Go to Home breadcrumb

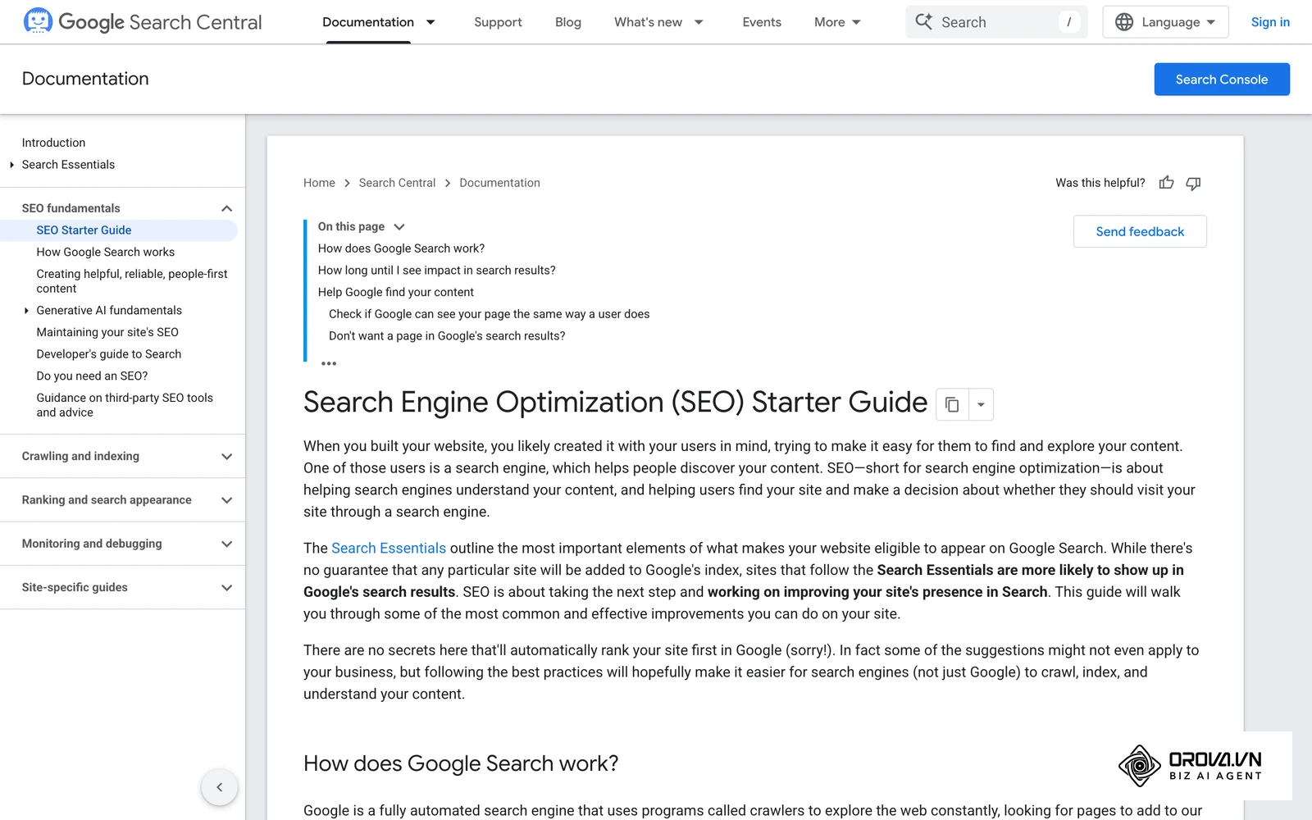click(x=319, y=183)
